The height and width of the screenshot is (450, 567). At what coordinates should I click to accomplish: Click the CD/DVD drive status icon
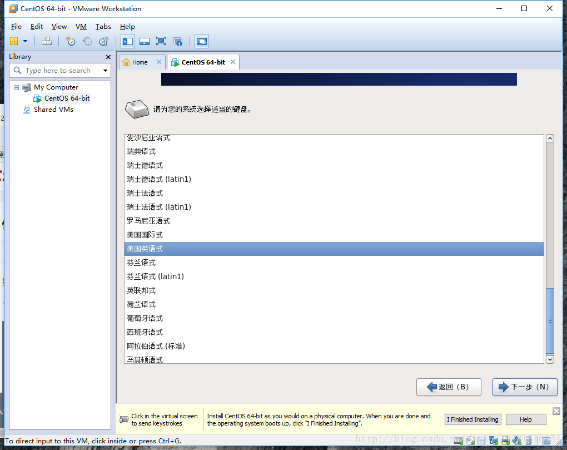coord(470,440)
